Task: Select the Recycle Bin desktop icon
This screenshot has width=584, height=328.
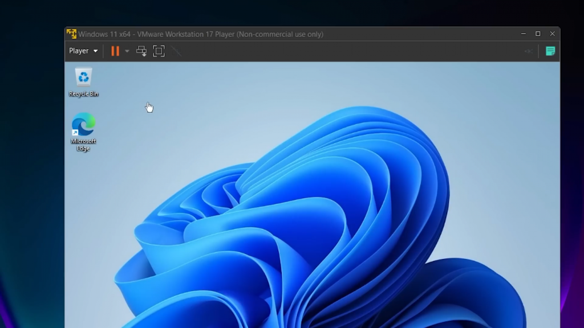Action: click(x=83, y=82)
